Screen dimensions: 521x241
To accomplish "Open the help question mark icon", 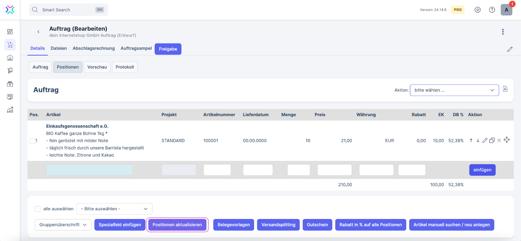I will (492, 10).
